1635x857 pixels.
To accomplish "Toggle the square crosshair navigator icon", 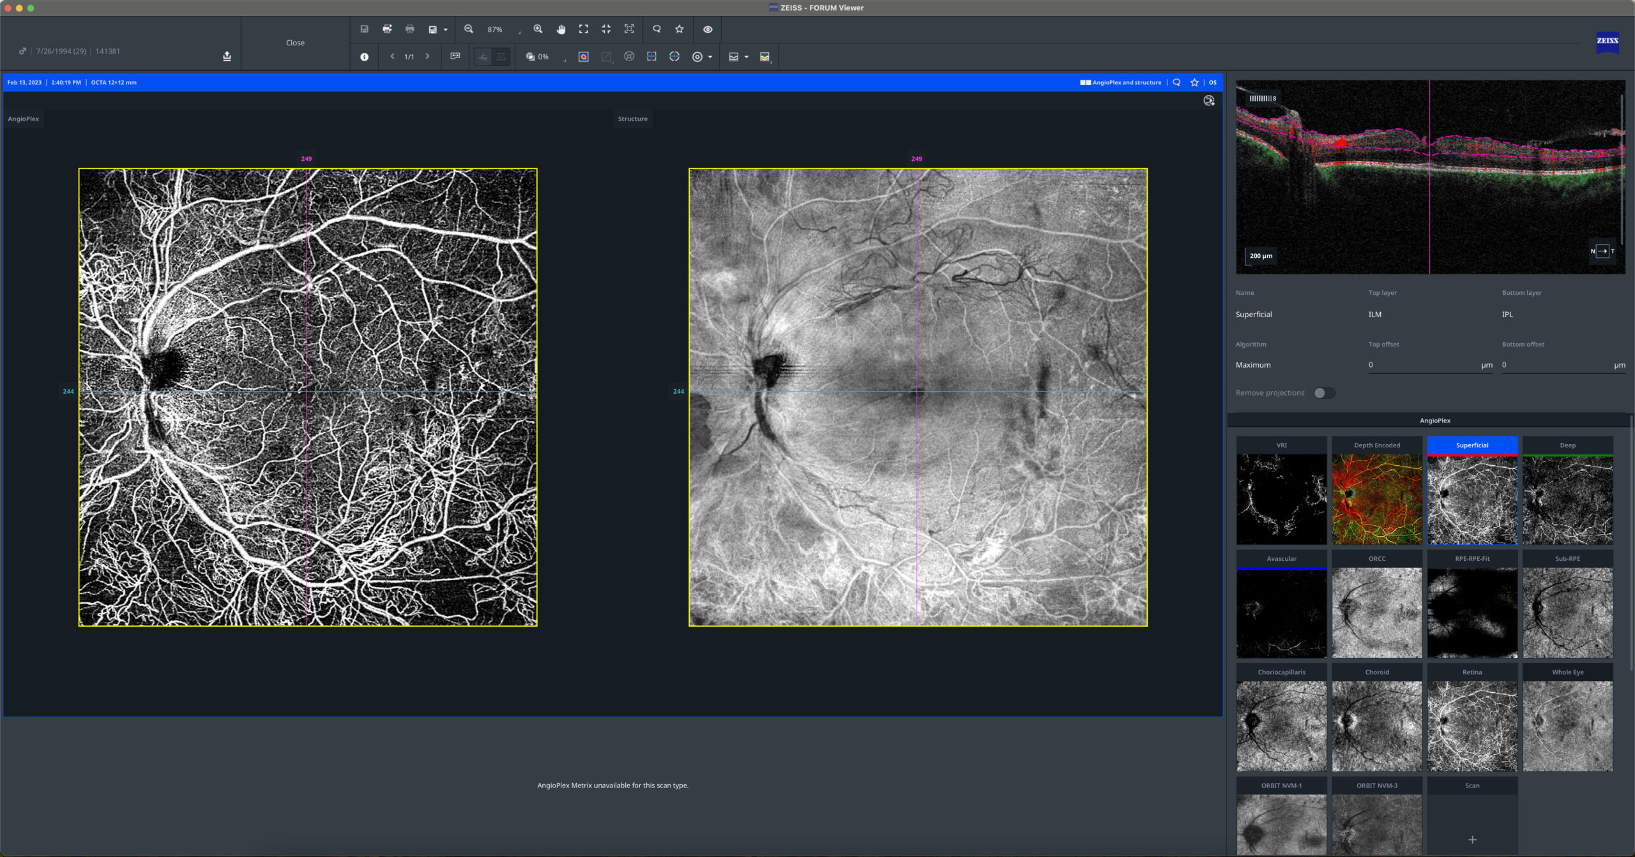I will (x=651, y=57).
